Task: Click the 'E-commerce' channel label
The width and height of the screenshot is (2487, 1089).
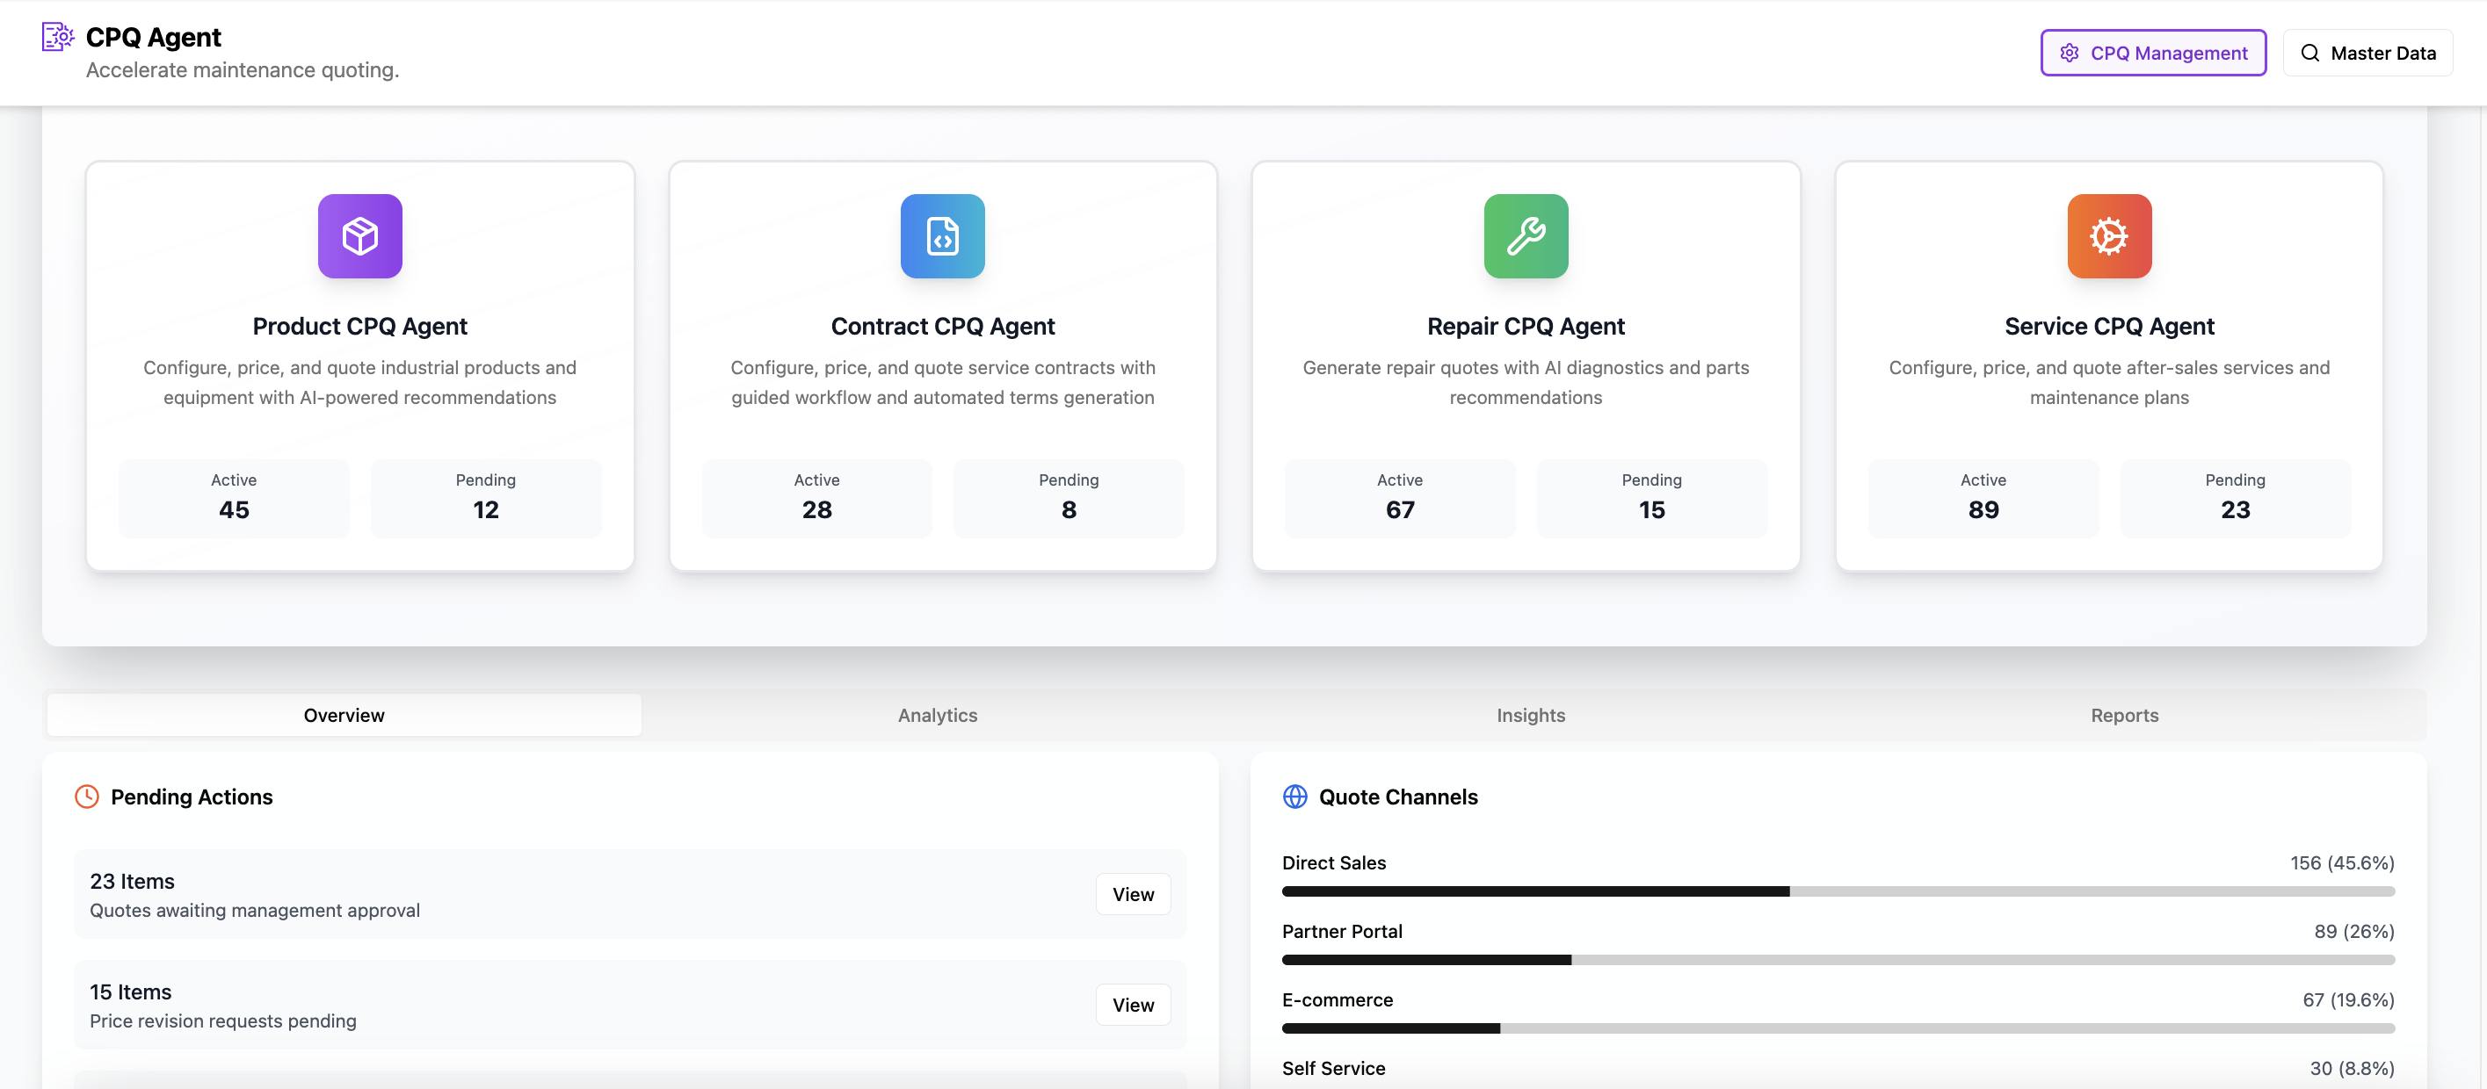Action: [1338, 999]
